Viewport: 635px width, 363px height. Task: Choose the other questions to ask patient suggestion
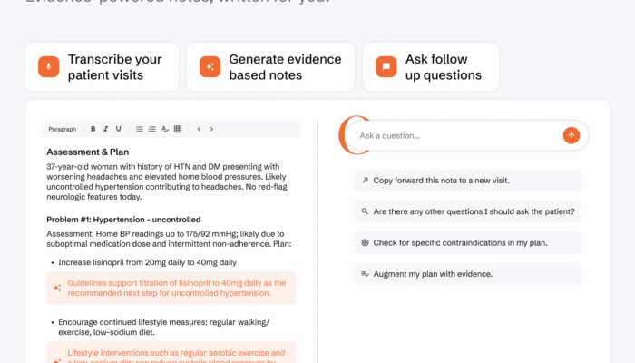(467, 211)
